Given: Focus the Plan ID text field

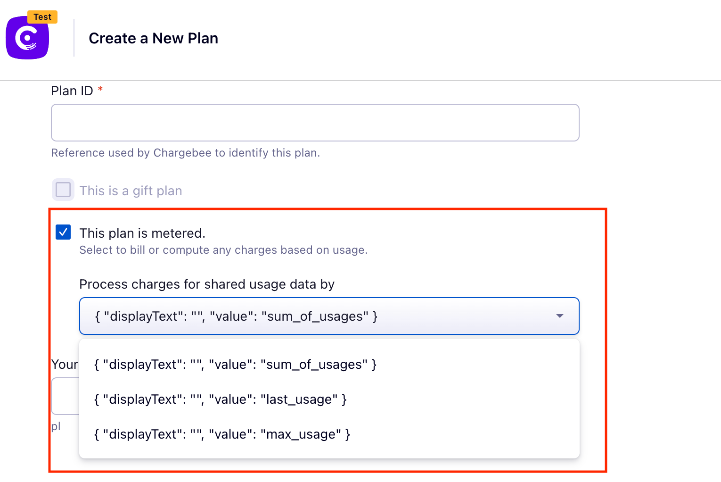Looking at the screenshot, I should pyautogui.click(x=315, y=123).
